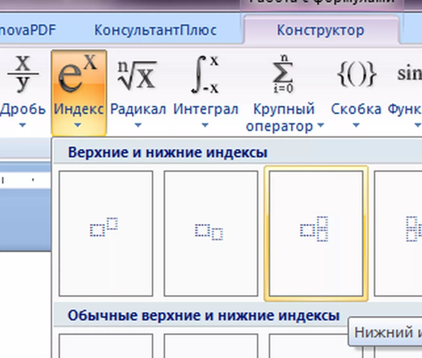Expand the Дробь dropdown arrow
The width and height of the screenshot is (422, 358).
click(22, 125)
